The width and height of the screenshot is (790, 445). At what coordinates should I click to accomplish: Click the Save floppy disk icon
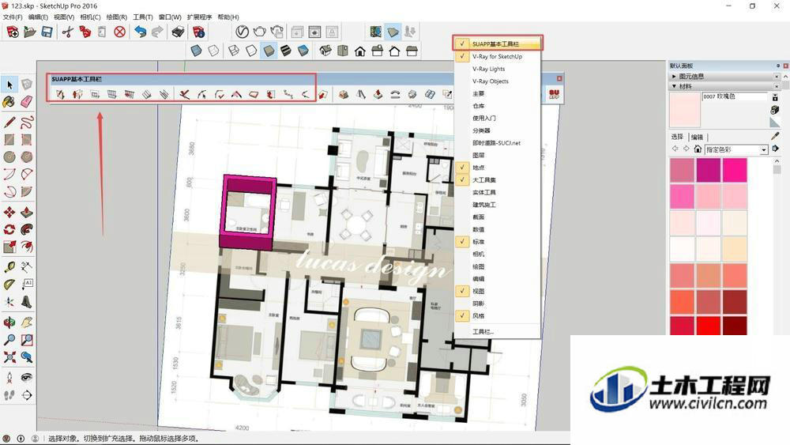[x=47, y=32]
